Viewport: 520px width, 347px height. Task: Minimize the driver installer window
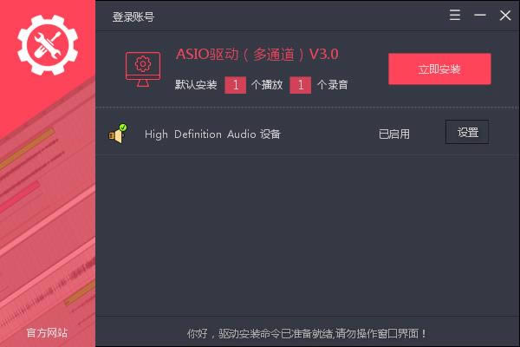(x=480, y=15)
